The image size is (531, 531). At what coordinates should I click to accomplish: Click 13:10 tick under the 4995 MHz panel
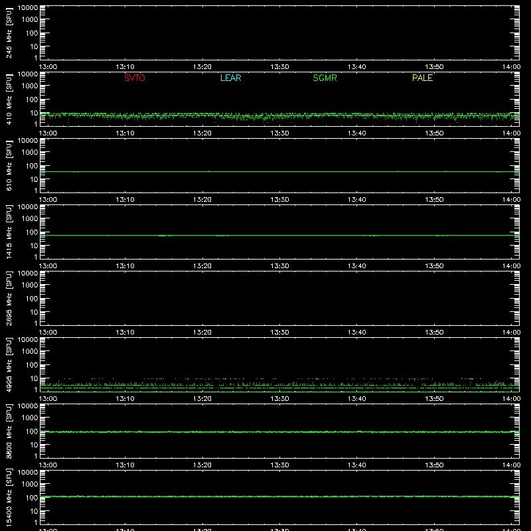point(125,399)
